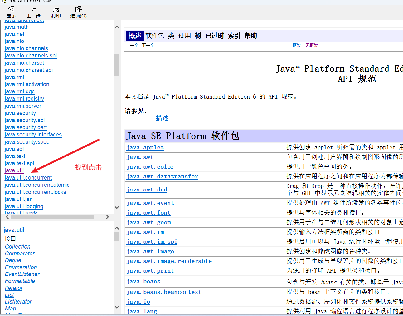403x316 pixels.
Task: Open the java.util package link
Action: pyautogui.click(x=14, y=170)
